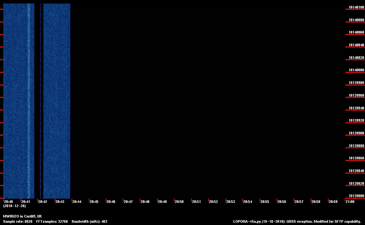
Task: Click the Bandwidth (mHz): 403 text
Action: point(89,221)
